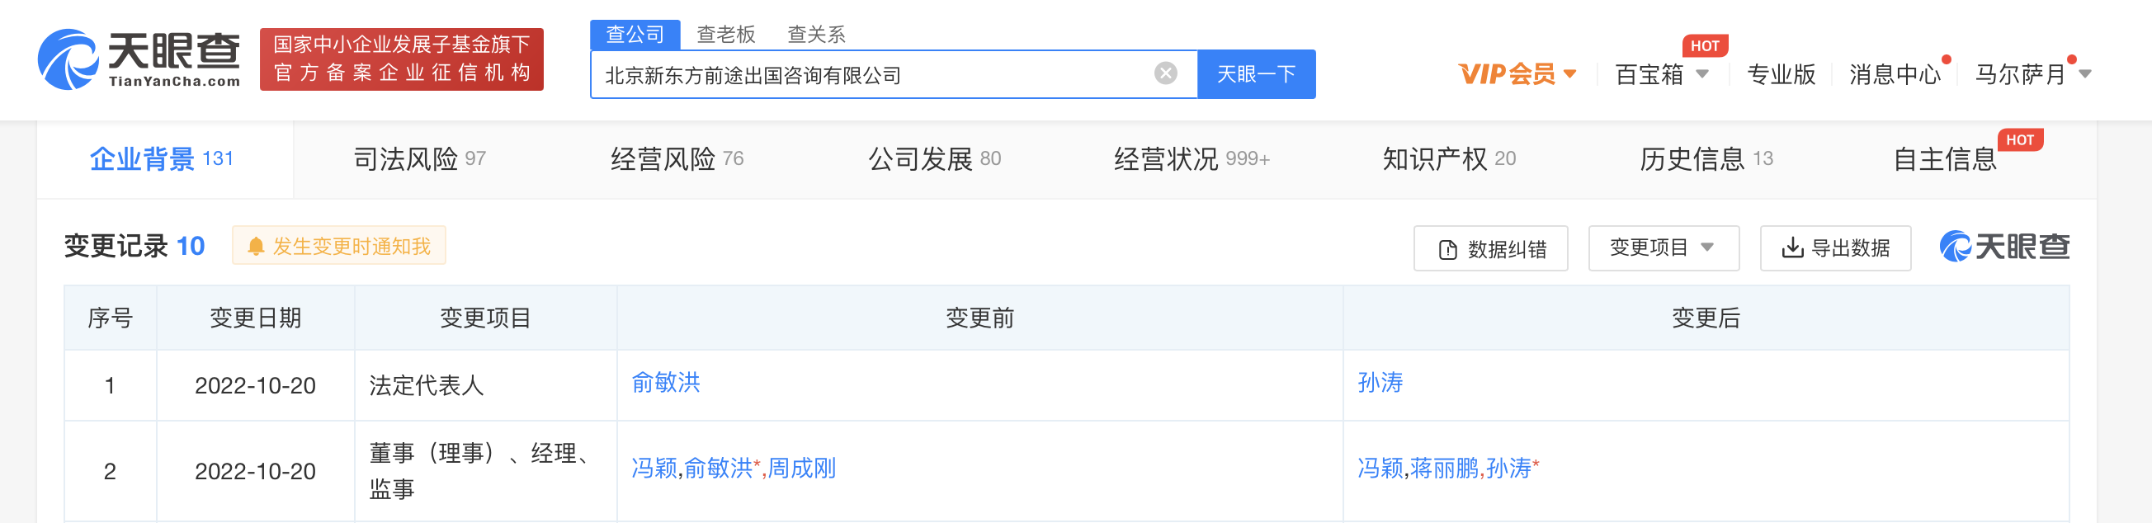Click the HOT badge above 百宝箱

tap(1704, 46)
